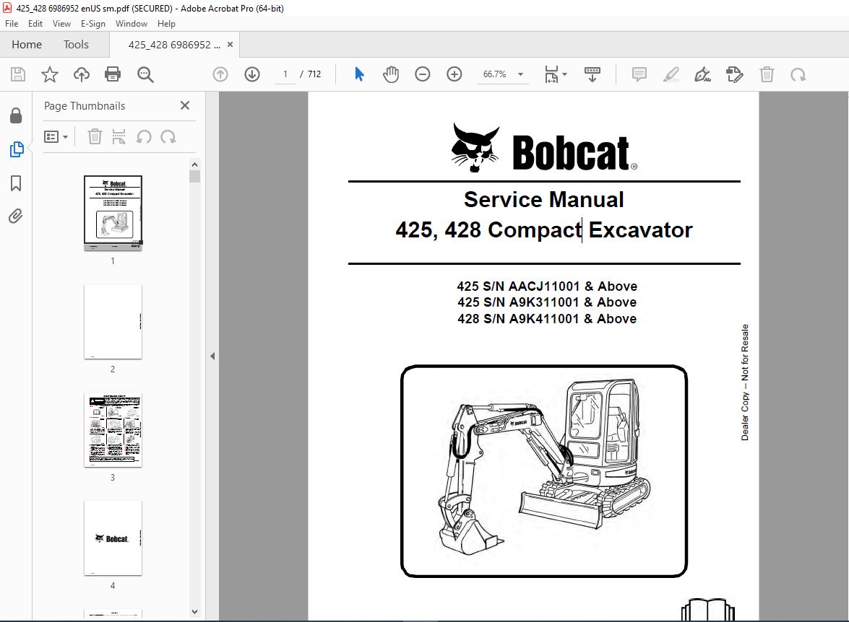Open Page Thumbnails sidebar panel icon
Screen dimensions: 849x622
click(16, 149)
